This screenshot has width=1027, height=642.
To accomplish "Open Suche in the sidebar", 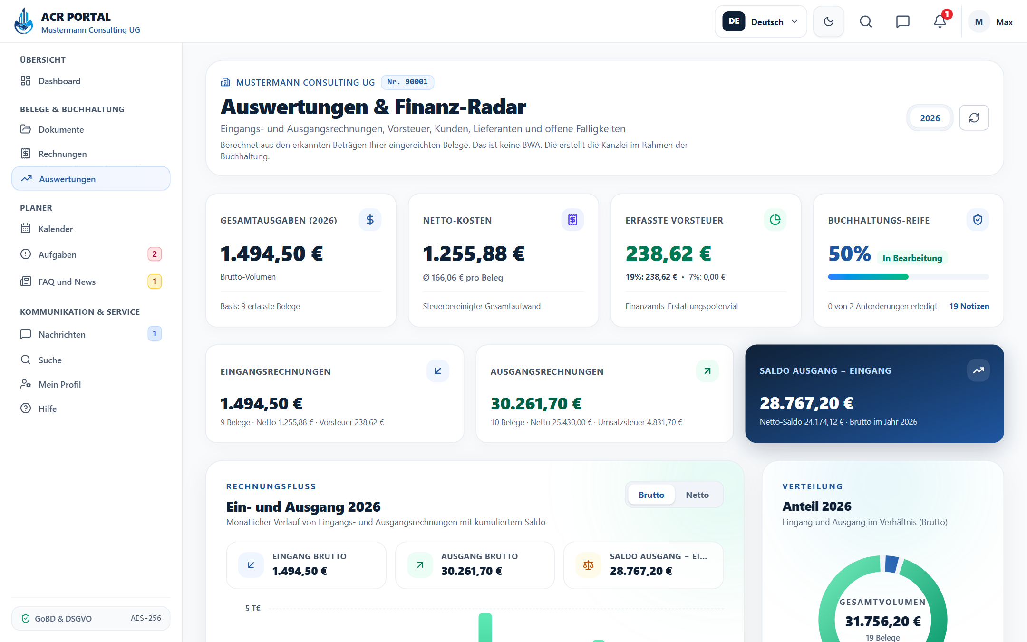I will tap(91, 360).
